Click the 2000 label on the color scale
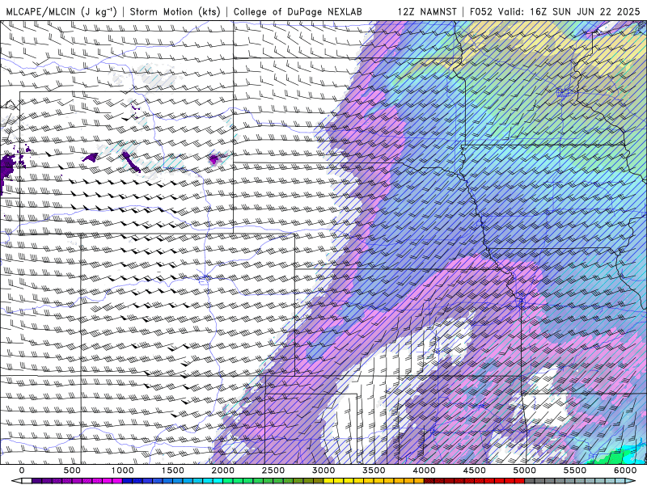The height and width of the screenshot is (485, 647). (x=223, y=470)
